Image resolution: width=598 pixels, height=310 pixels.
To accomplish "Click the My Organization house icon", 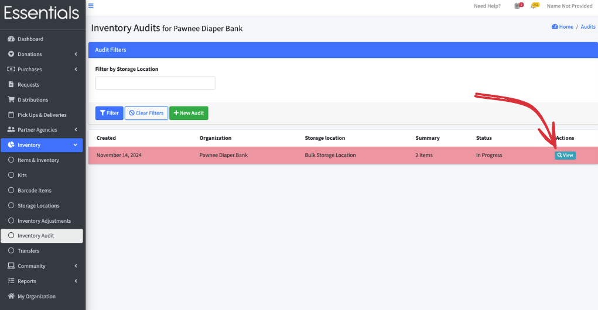I will pyautogui.click(x=11, y=296).
